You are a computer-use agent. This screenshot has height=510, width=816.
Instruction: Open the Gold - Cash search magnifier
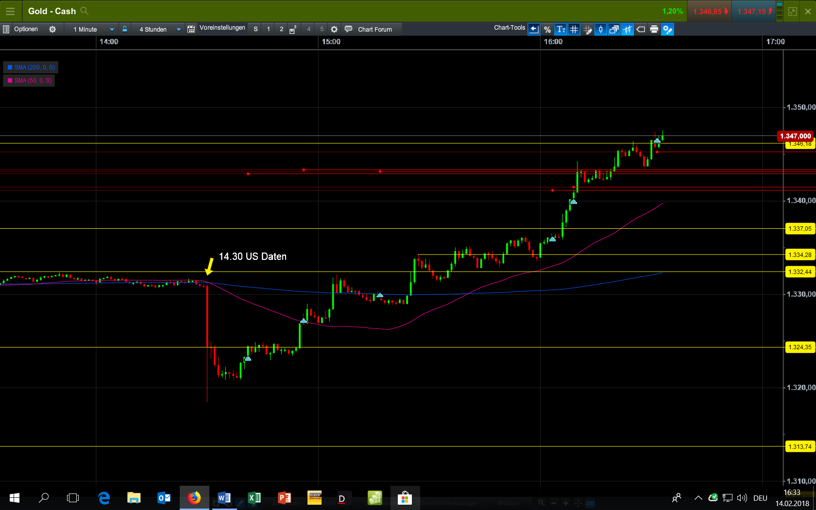(84, 11)
